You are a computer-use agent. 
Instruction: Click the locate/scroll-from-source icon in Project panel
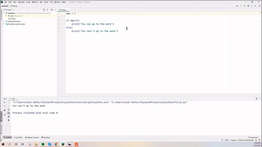(44, 10)
